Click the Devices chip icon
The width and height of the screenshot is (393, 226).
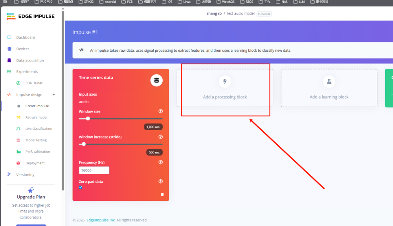coord(9,49)
